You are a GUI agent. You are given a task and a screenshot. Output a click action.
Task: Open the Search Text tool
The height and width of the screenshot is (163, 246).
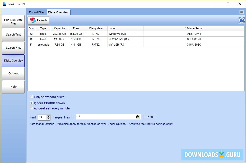[x=13, y=35]
